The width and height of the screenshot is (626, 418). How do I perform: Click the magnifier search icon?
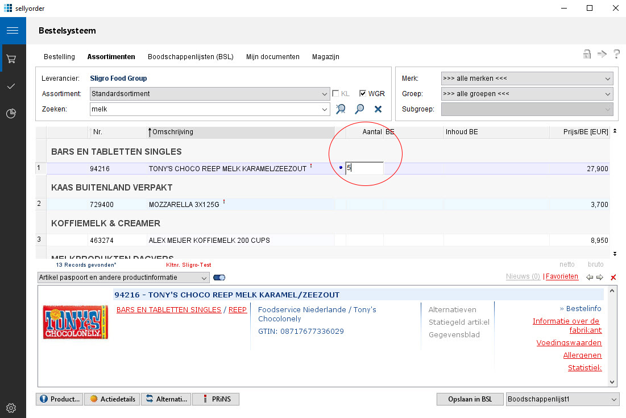pyautogui.click(x=359, y=109)
